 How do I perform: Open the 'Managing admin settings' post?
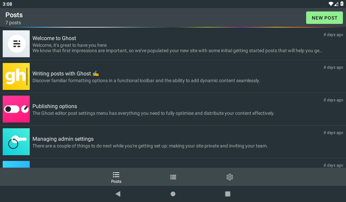63,139
